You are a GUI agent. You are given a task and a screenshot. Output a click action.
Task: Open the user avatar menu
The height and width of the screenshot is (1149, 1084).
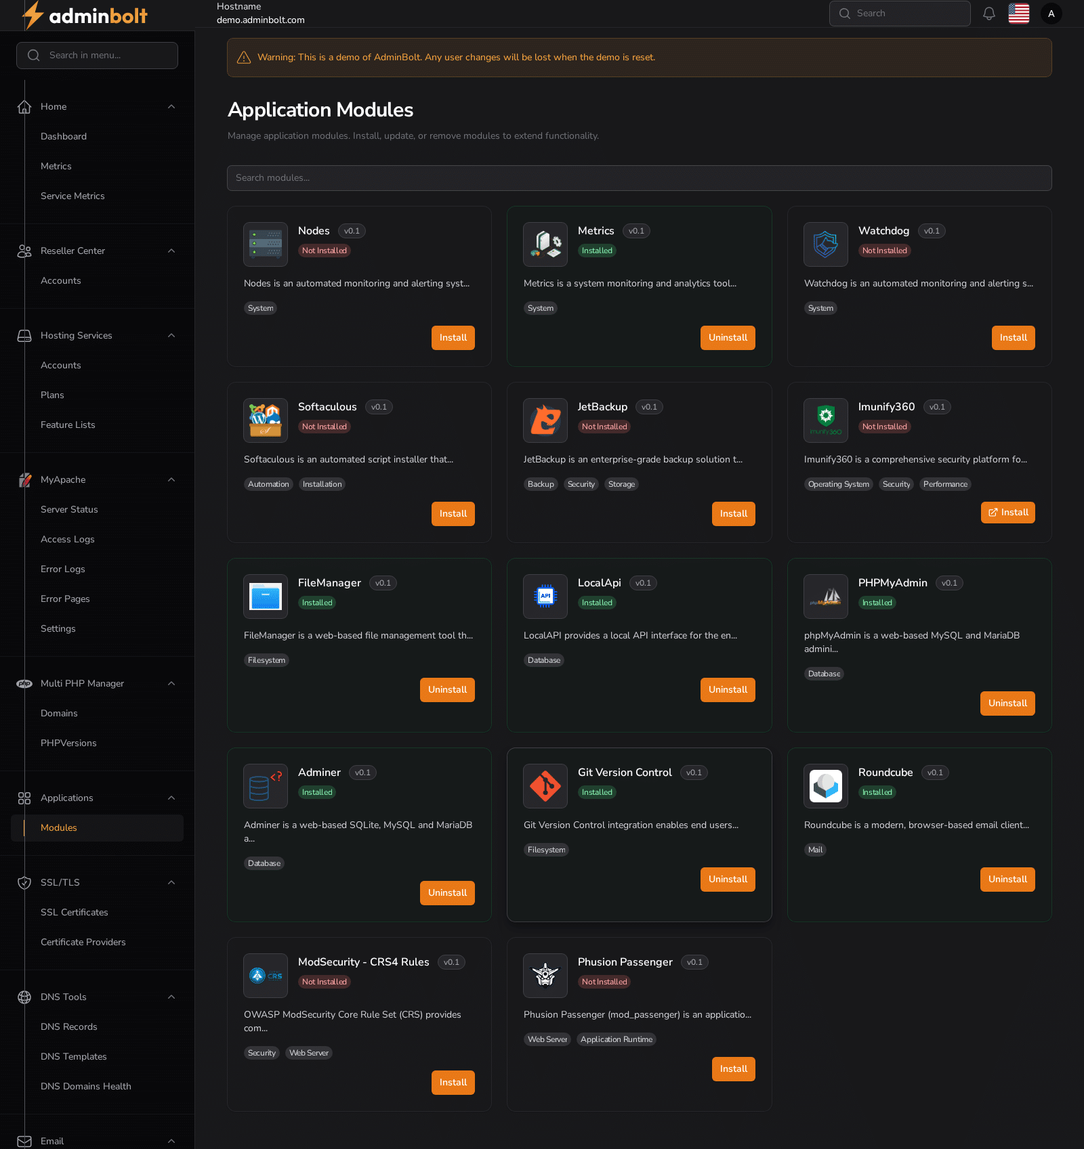[x=1051, y=14]
